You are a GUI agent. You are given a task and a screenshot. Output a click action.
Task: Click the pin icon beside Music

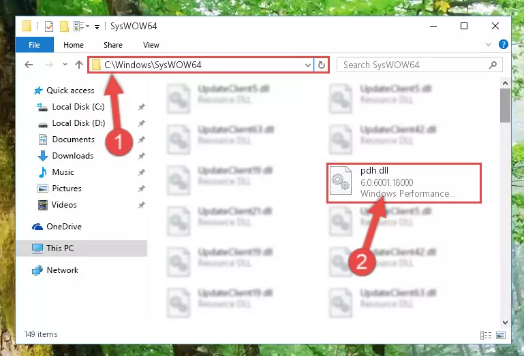(142, 172)
